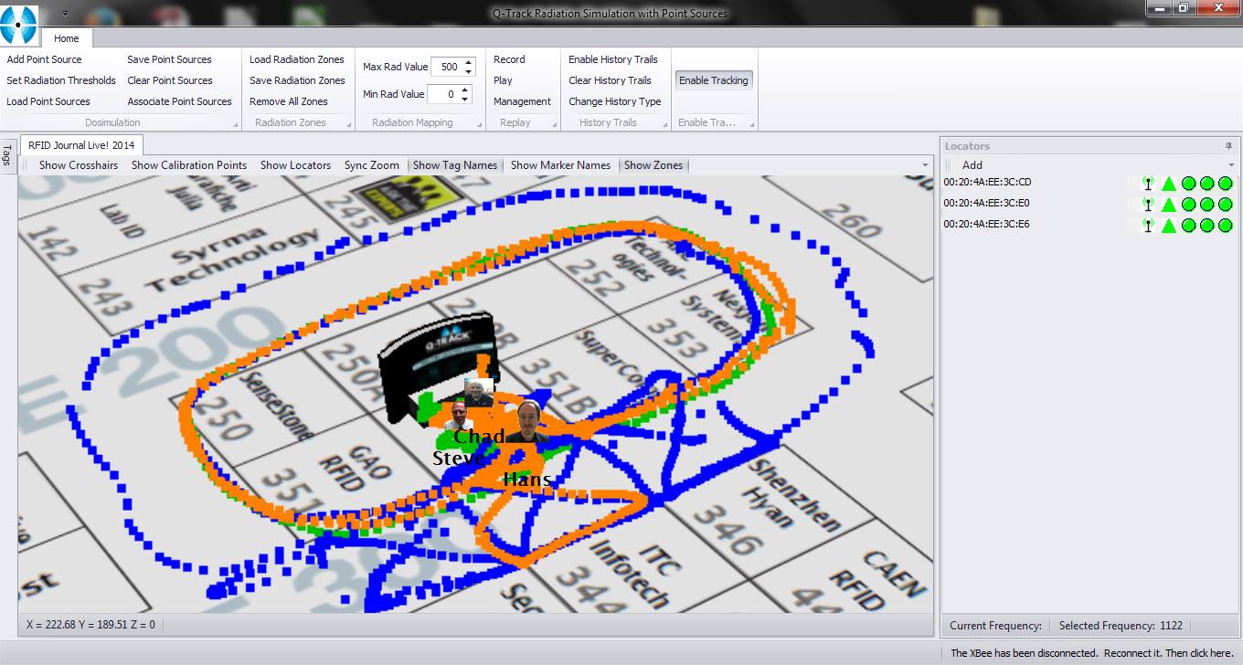Click Change History Type
Viewport: 1243px width, 665px height.
click(x=615, y=101)
